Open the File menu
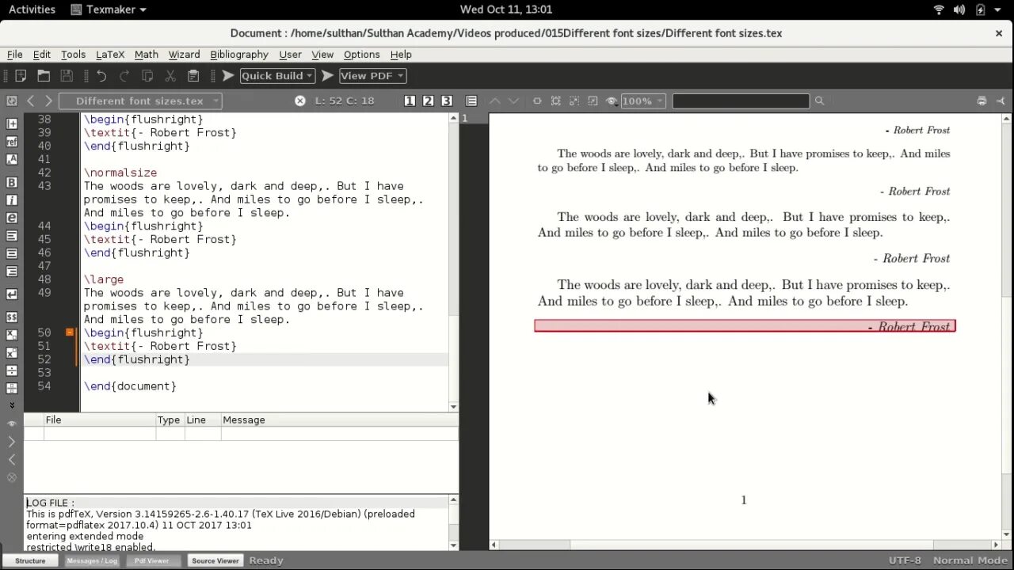The height and width of the screenshot is (570, 1014). [14, 55]
